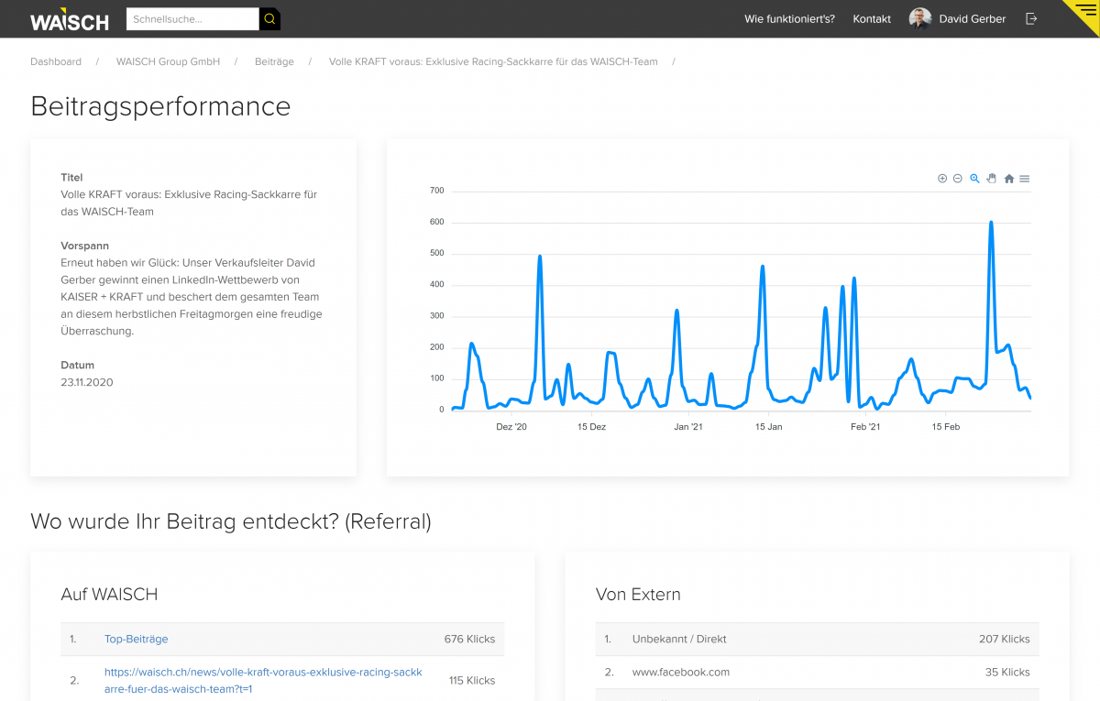
Task: Click the Dez '20 axis label
Action: click(511, 427)
